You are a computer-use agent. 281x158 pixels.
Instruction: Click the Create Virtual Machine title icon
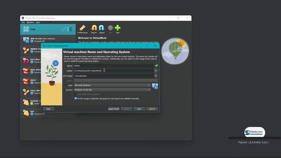click(43, 46)
